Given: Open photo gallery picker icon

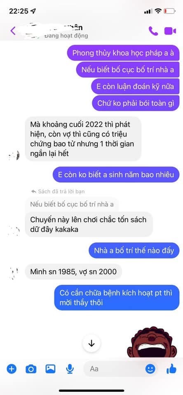Looking at the screenshot, I should click(x=50, y=369).
